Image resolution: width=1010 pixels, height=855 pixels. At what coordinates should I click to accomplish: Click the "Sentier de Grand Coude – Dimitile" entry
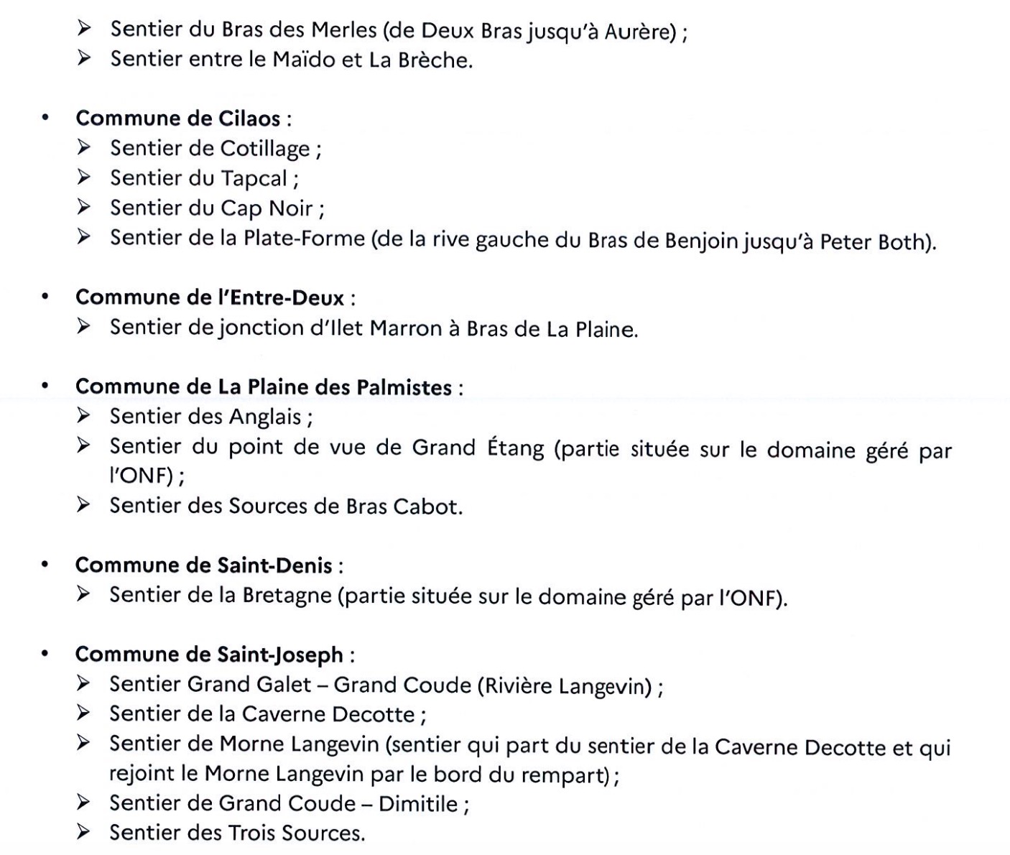coord(289,803)
